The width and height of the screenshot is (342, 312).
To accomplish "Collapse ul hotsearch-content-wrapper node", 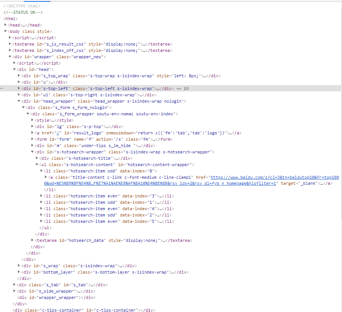I will 37,164.
